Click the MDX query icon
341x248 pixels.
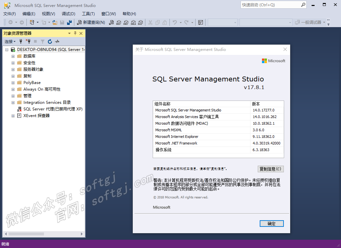[119, 22]
